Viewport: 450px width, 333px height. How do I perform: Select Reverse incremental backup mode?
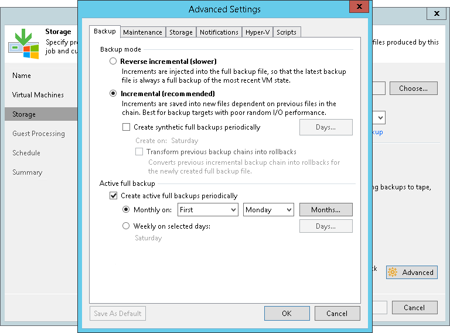[x=113, y=61]
